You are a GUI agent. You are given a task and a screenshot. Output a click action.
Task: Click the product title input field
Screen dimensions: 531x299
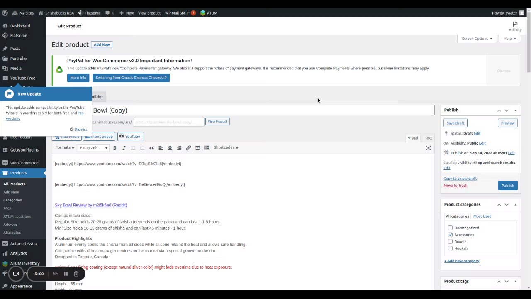point(243,110)
